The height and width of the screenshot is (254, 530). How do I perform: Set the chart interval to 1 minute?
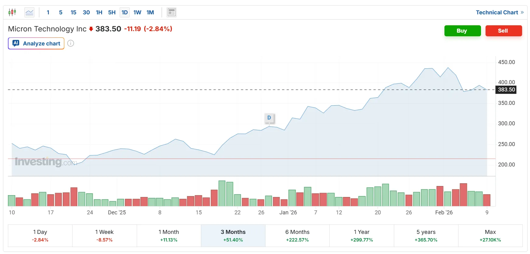[48, 13]
